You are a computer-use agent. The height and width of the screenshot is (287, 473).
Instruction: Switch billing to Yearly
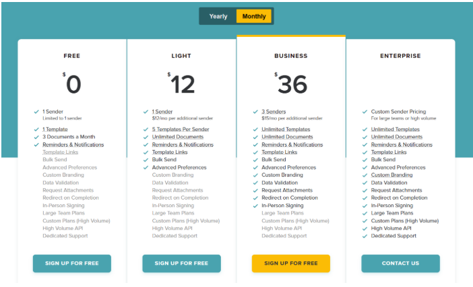tap(218, 16)
